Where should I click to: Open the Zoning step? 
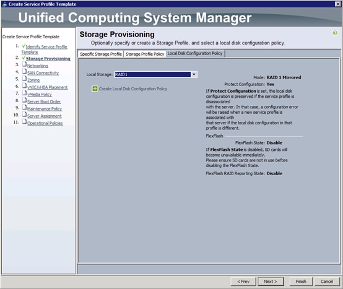(x=33, y=80)
